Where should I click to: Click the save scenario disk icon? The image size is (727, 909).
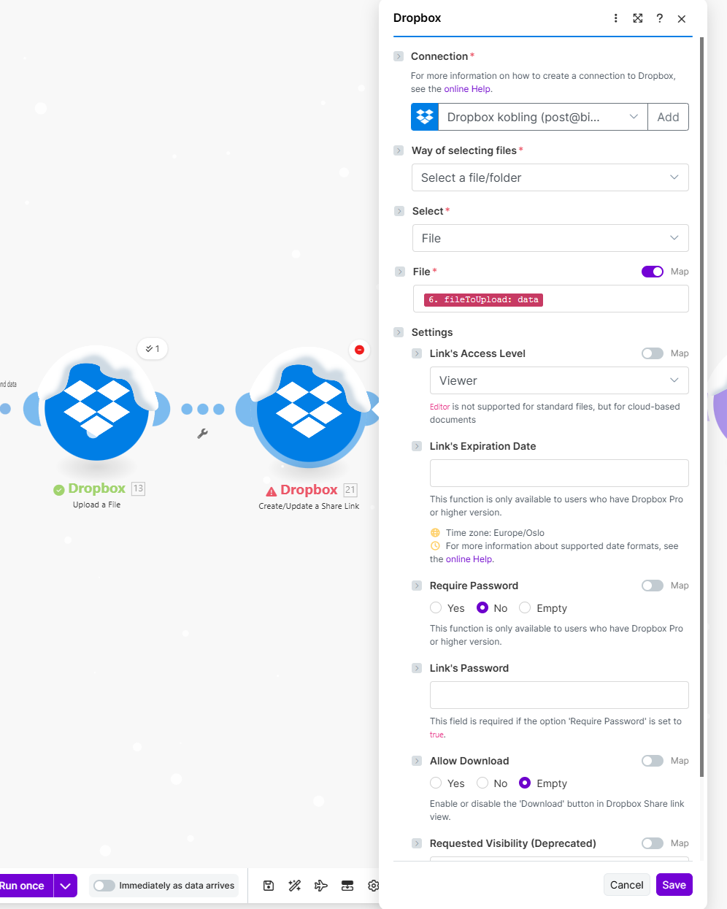pos(269,886)
